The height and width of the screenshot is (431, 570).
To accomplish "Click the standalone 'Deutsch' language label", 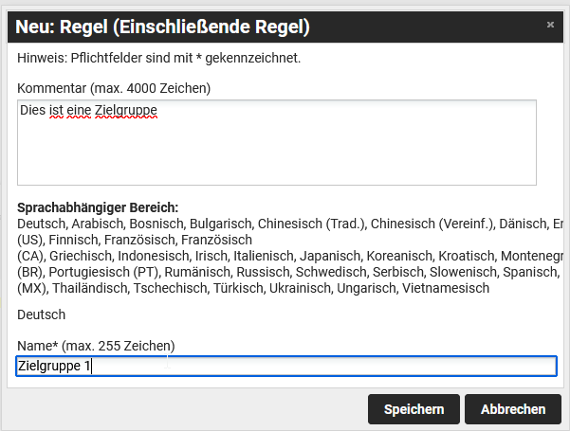I will pos(41,314).
